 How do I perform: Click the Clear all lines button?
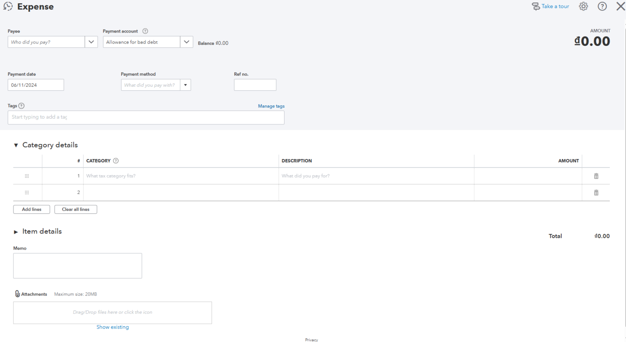pyautogui.click(x=75, y=209)
